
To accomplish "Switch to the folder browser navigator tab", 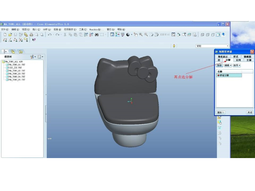I will 13,52.
